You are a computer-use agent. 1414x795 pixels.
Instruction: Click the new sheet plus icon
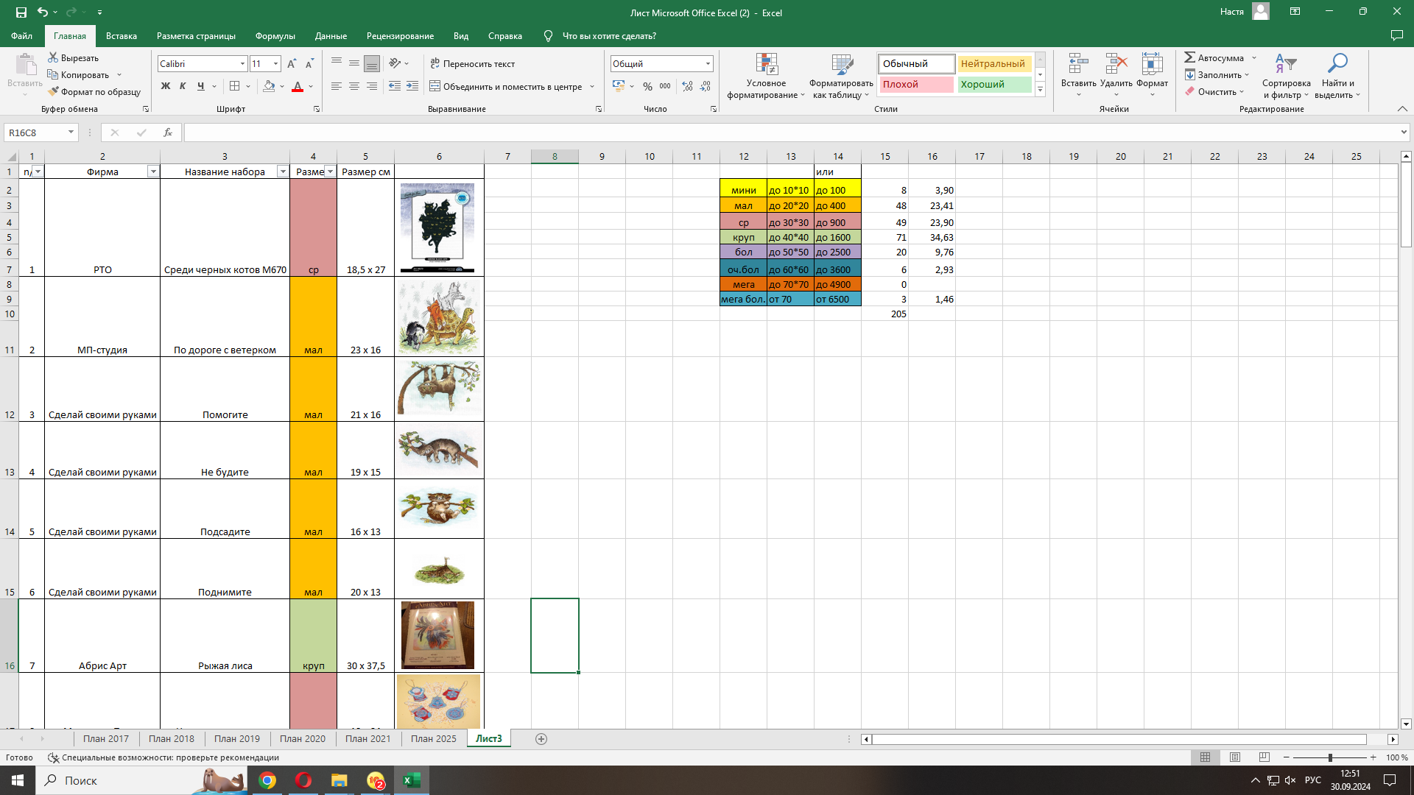541,739
